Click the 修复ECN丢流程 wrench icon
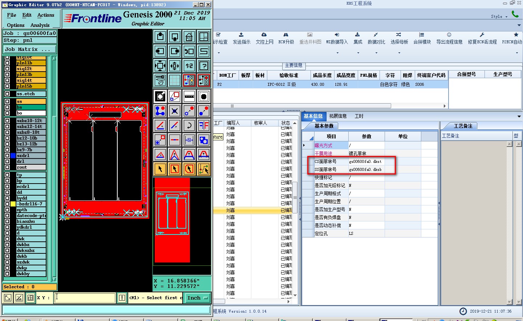Image resolution: width=523 pixels, height=321 pixels. [482, 35]
